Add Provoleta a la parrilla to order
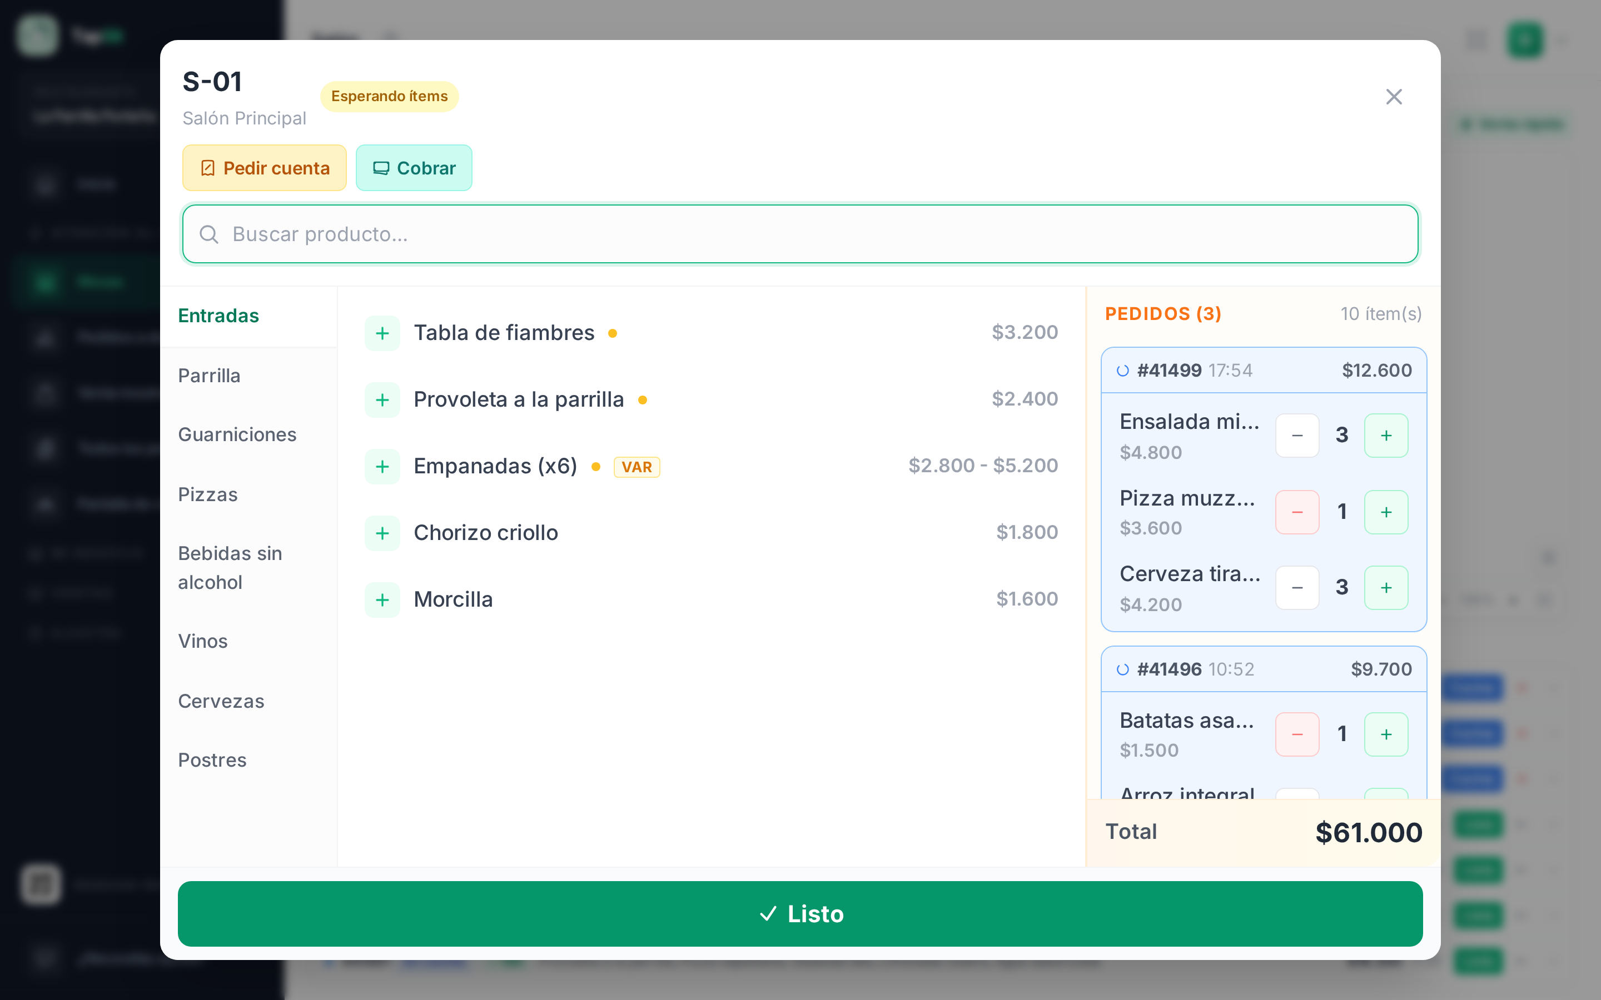Viewport: 1601px width, 1000px height. (x=382, y=399)
